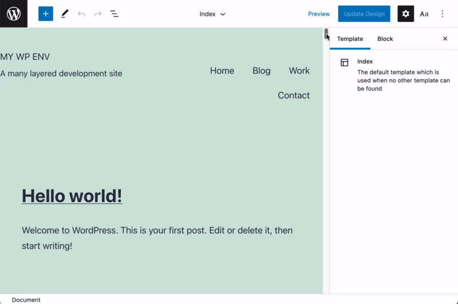Click the editor canvas scrollbar thumb
The width and height of the screenshot is (458, 304).
(326, 34)
